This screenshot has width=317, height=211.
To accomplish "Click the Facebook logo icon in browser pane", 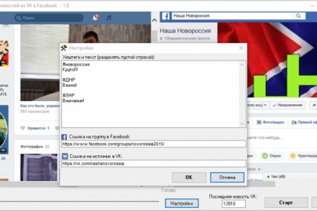I will 166,16.
